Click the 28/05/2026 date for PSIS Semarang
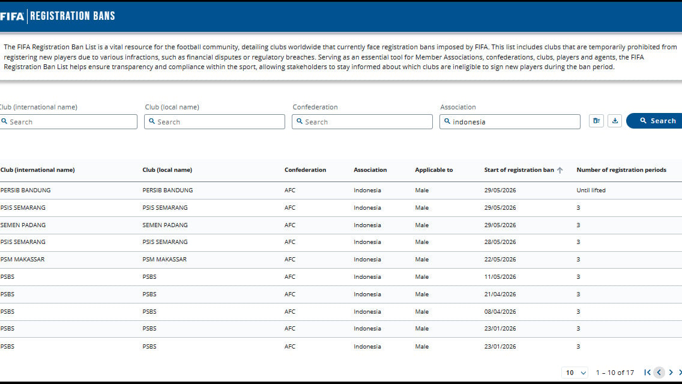 pyautogui.click(x=499, y=242)
